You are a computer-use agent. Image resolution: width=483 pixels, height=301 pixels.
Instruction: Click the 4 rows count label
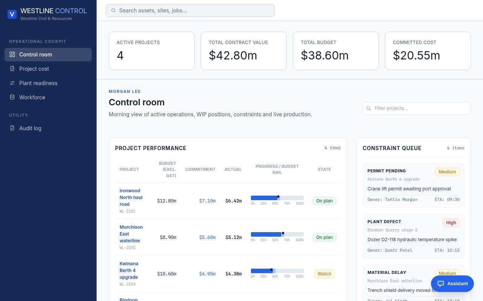pos(332,148)
